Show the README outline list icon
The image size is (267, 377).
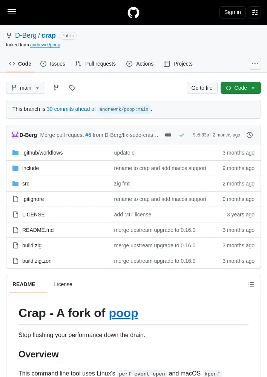pyautogui.click(x=251, y=284)
